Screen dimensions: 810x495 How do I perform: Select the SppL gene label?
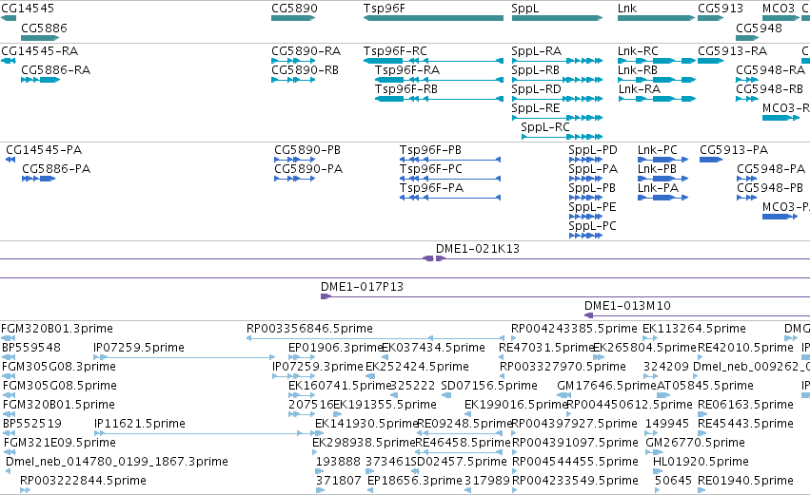click(x=524, y=9)
